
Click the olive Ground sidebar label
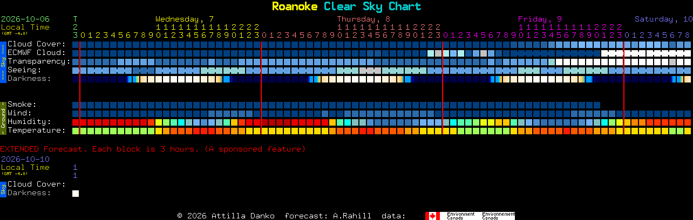pyautogui.click(x=3, y=118)
